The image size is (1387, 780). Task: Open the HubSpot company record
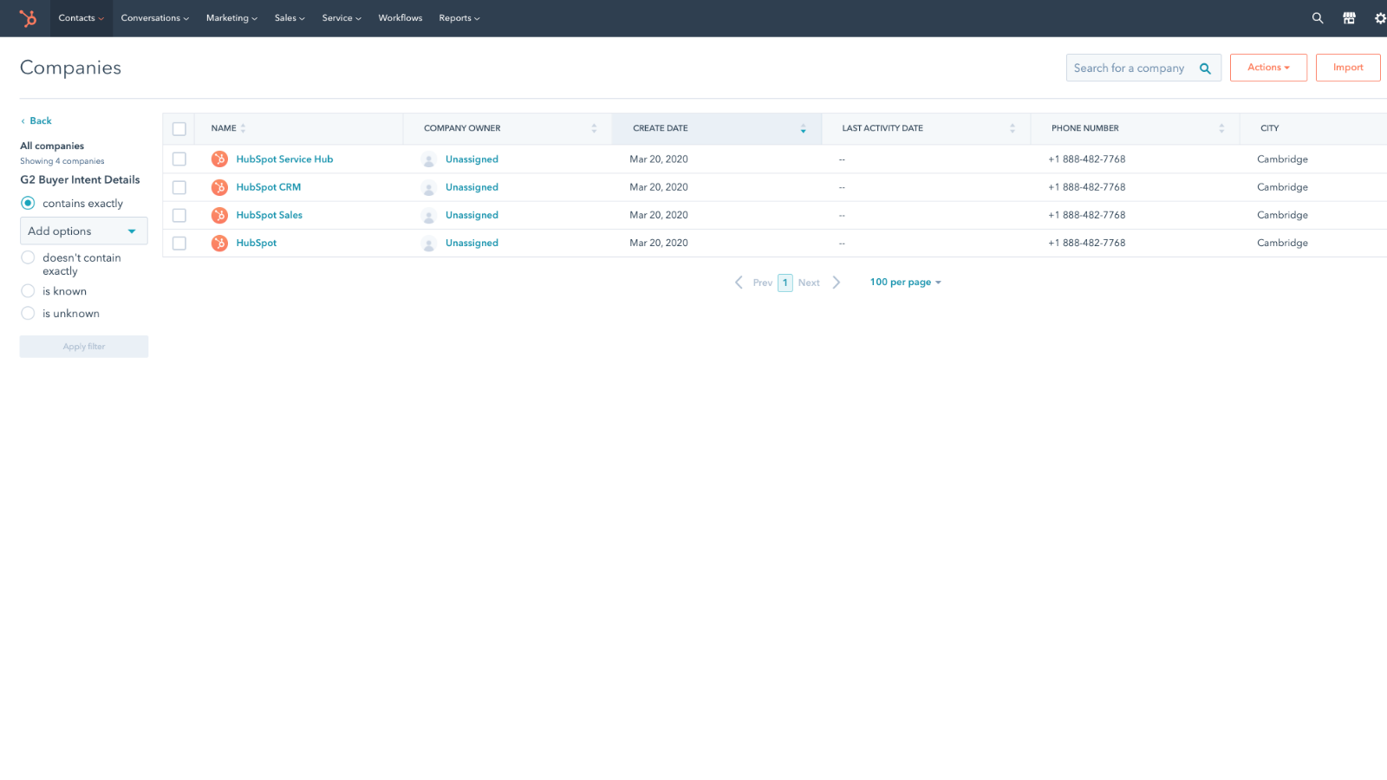[257, 244]
